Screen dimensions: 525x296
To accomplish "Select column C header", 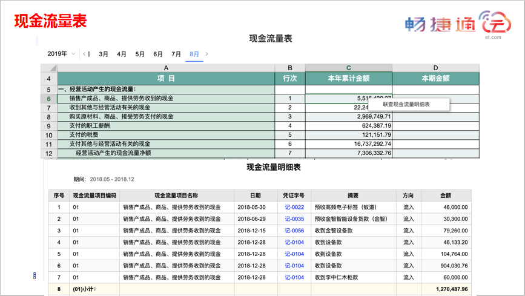I will (x=349, y=68).
